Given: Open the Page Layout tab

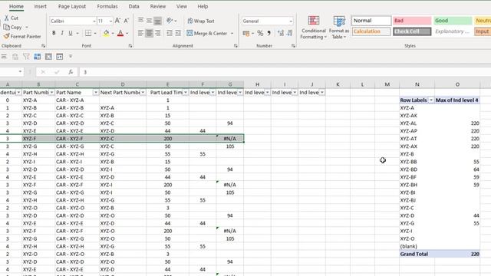Looking at the screenshot, I should (72, 6).
